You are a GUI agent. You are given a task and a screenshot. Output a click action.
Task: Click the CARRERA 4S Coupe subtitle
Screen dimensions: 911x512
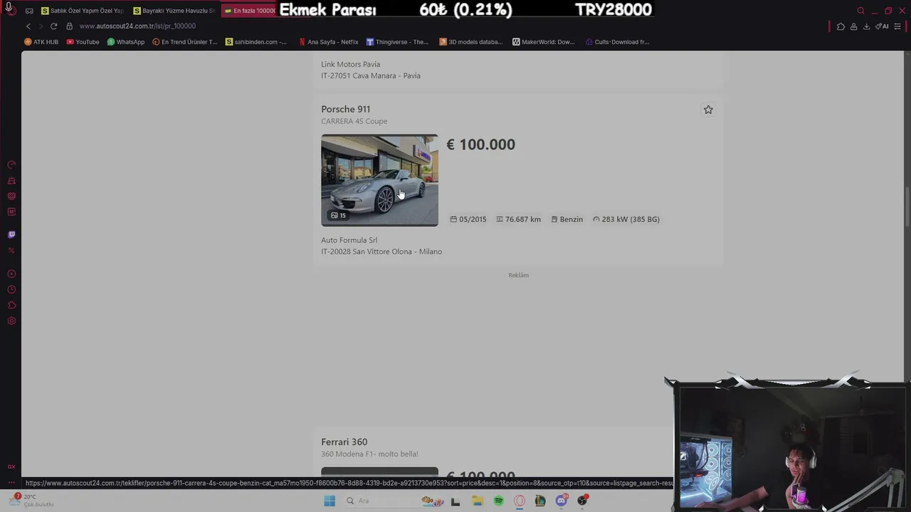(x=354, y=121)
